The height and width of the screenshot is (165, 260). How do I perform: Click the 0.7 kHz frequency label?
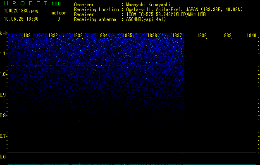tap(3, 136)
